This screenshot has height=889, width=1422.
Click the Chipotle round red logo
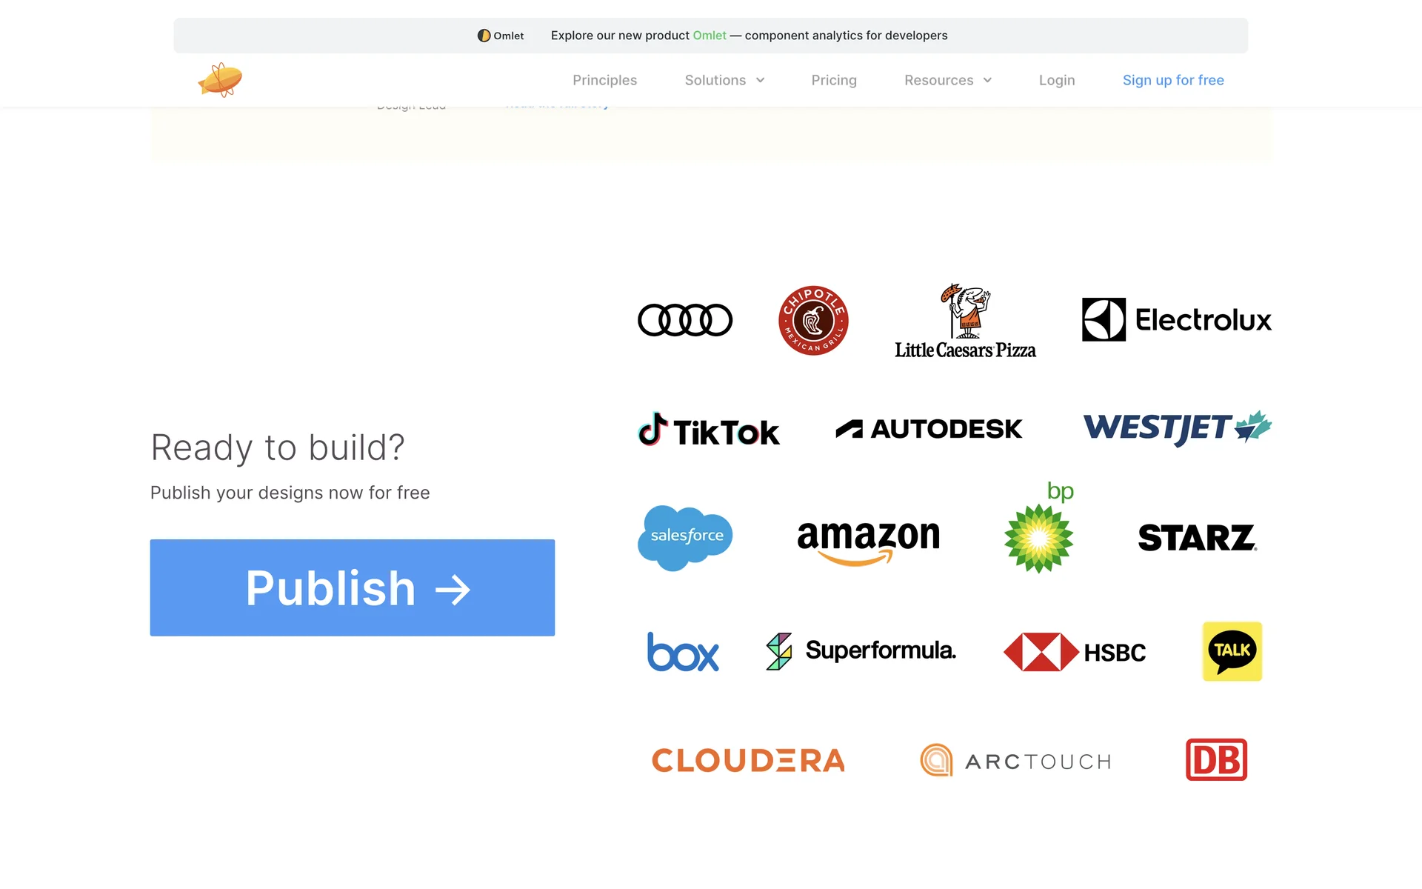[812, 320]
